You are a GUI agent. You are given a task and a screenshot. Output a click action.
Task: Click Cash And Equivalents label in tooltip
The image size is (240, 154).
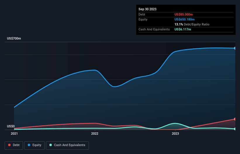click(x=154, y=29)
